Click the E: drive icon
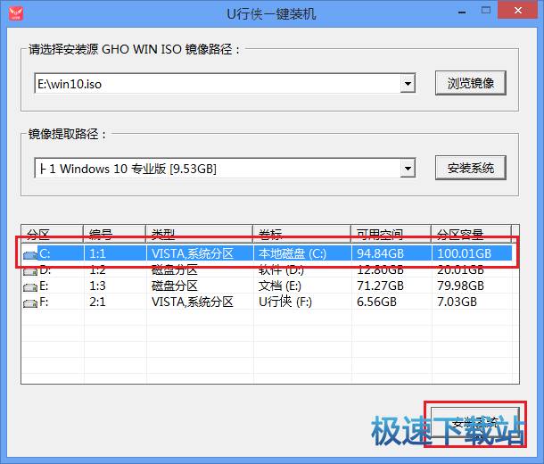The height and width of the screenshot is (464, 544). (30, 287)
